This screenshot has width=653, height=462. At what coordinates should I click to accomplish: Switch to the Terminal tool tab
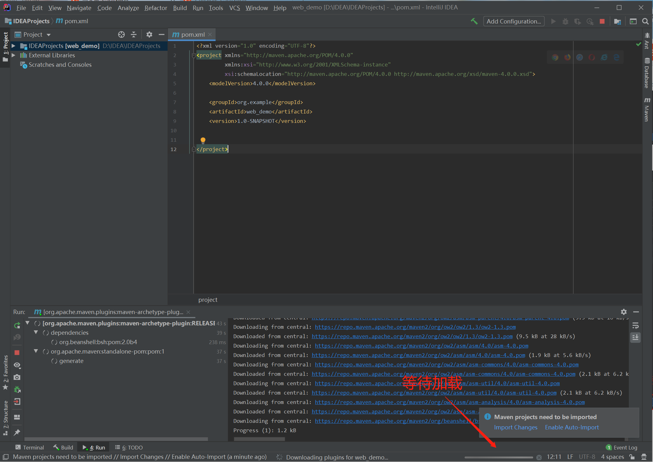tap(30, 447)
